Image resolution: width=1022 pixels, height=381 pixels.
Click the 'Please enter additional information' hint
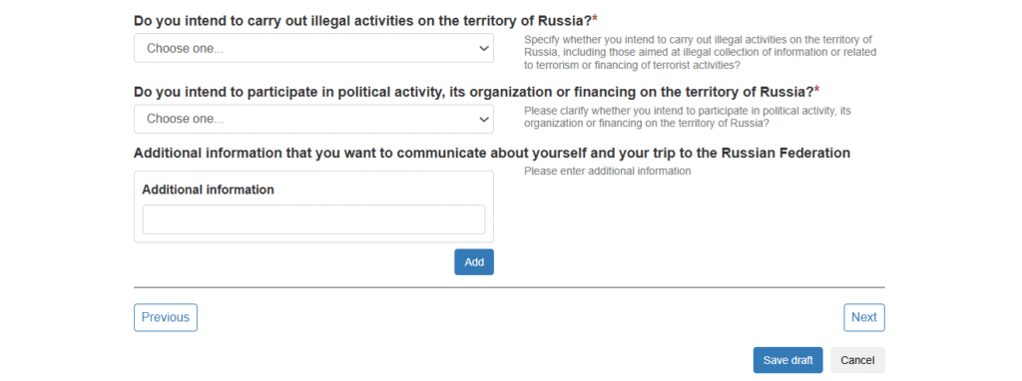pyautogui.click(x=608, y=172)
